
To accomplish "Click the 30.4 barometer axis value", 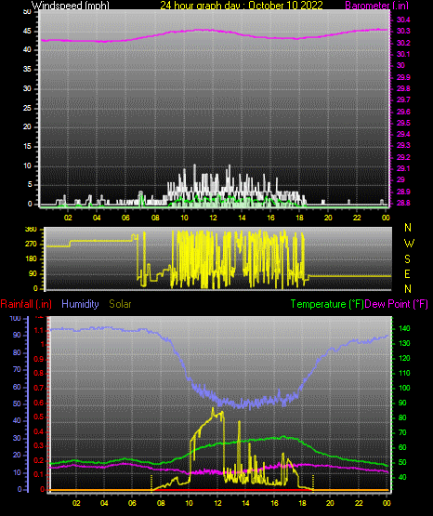I will click(x=403, y=20).
